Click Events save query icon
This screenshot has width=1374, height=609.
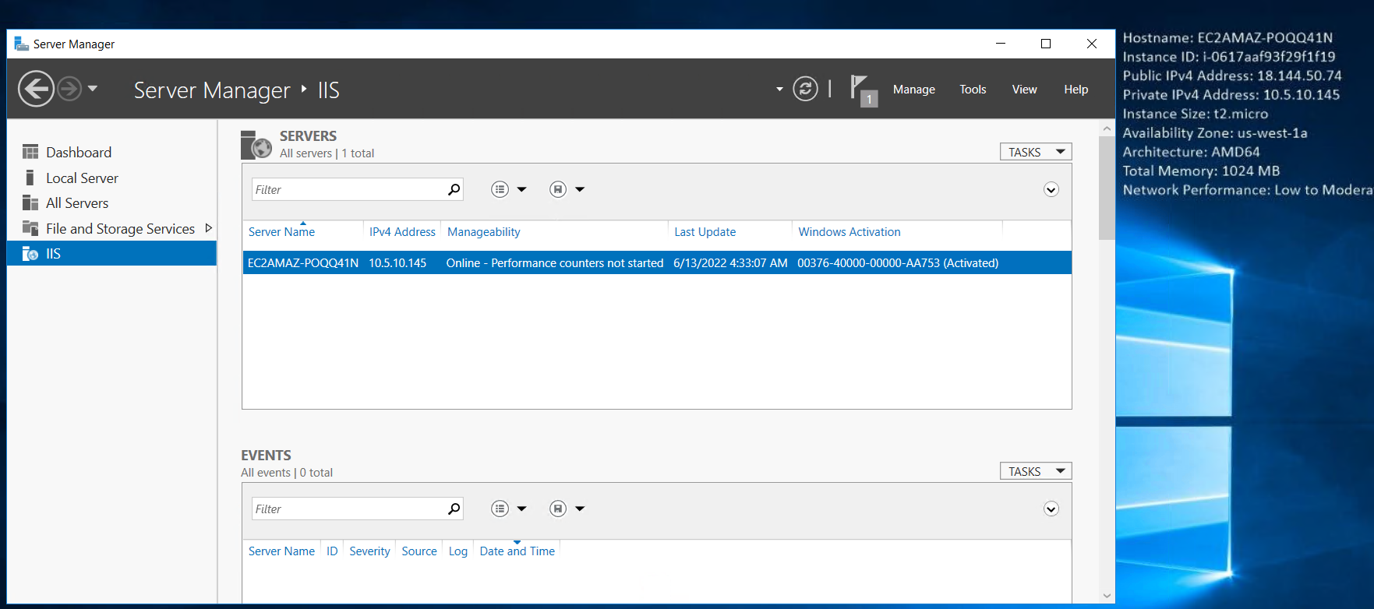click(558, 509)
